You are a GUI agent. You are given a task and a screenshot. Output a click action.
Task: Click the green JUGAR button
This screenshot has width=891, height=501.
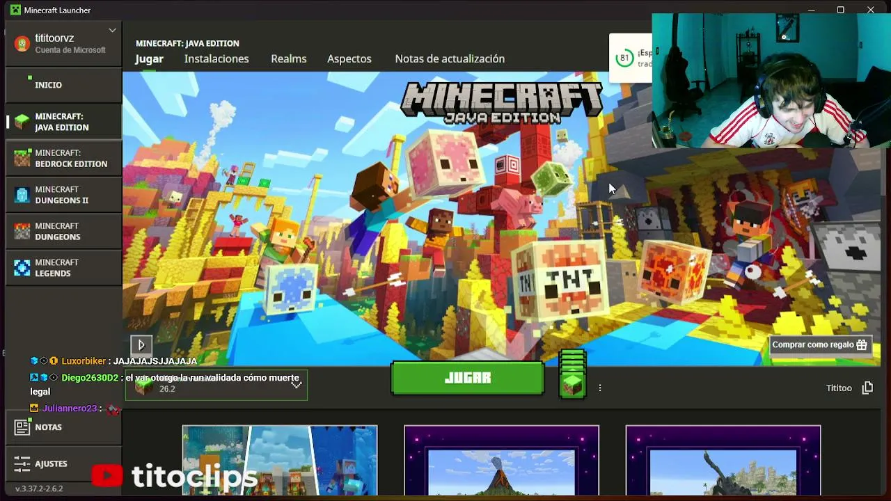(468, 379)
